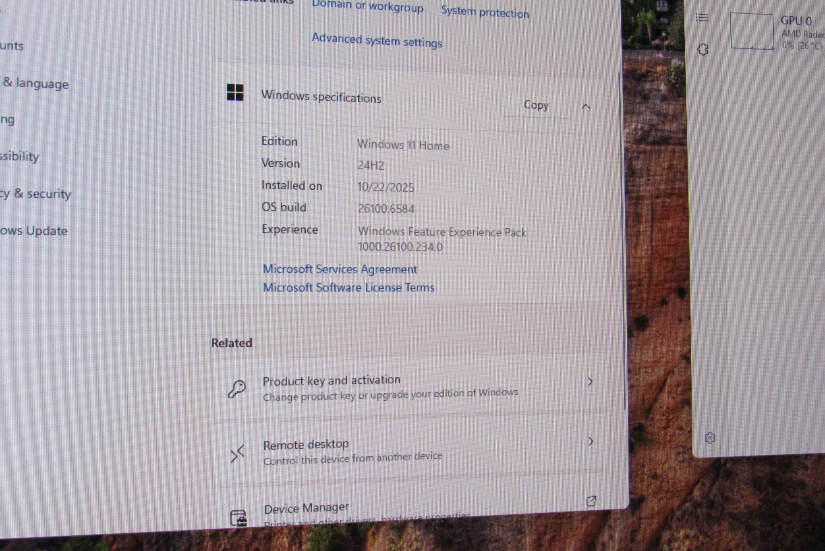
Task: Open the Microsoft Services Agreement link
Action: 340,269
